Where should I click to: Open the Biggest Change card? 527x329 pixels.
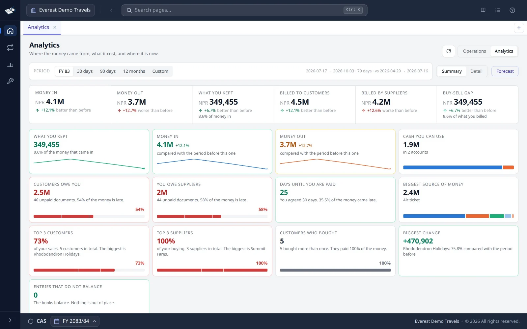(458, 251)
